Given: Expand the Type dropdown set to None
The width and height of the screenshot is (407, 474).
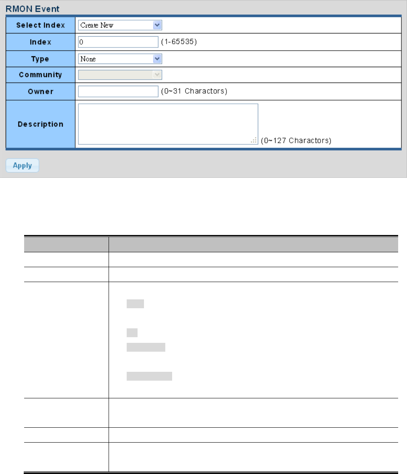Looking at the screenshot, I should point(120,59).
